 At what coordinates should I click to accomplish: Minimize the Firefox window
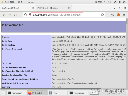(114, 8)
